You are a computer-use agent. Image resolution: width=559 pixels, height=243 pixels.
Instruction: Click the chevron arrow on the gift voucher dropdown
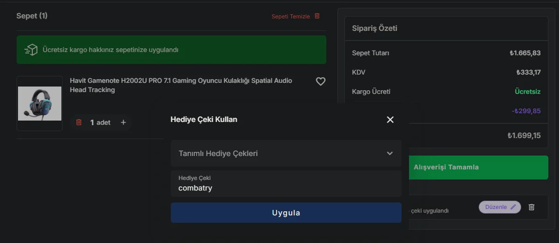coord(390,153)
